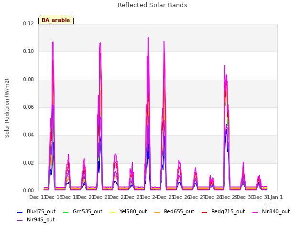Click the 0.04 y-axis tick label
This screenshot has height=229, width=306.
(28, 135)
